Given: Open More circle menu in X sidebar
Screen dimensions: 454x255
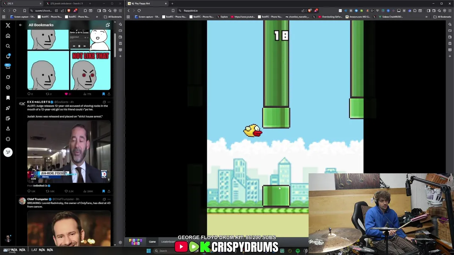Looking at the screenshot, I should coord(8,139).
